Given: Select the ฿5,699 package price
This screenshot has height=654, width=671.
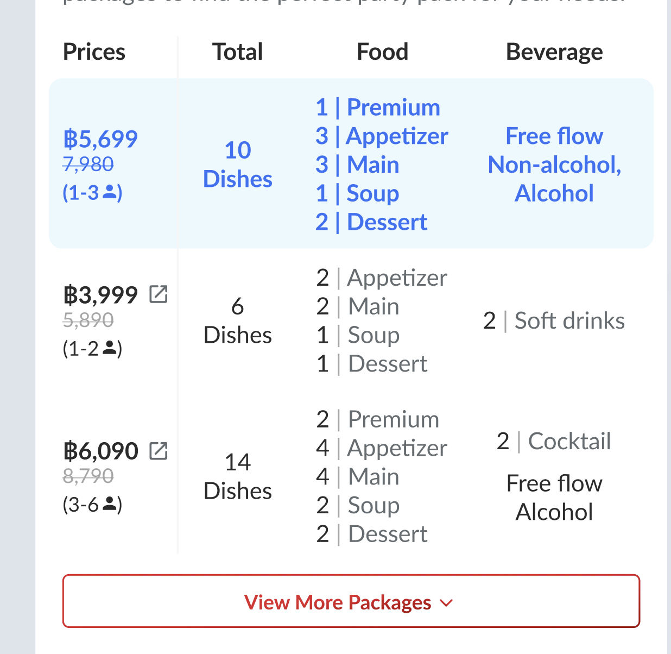Looking at the screenshot, I should tap(100, 139).
